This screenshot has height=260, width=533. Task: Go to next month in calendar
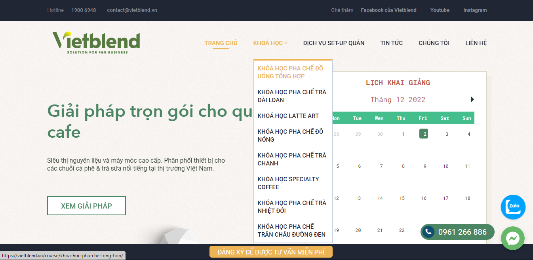click(472, 99)
